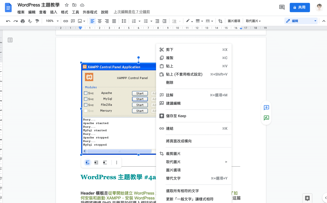Justify text in toolbar

(x=114, y=21)
